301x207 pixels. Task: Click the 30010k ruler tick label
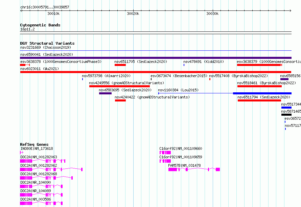[53, 14]
